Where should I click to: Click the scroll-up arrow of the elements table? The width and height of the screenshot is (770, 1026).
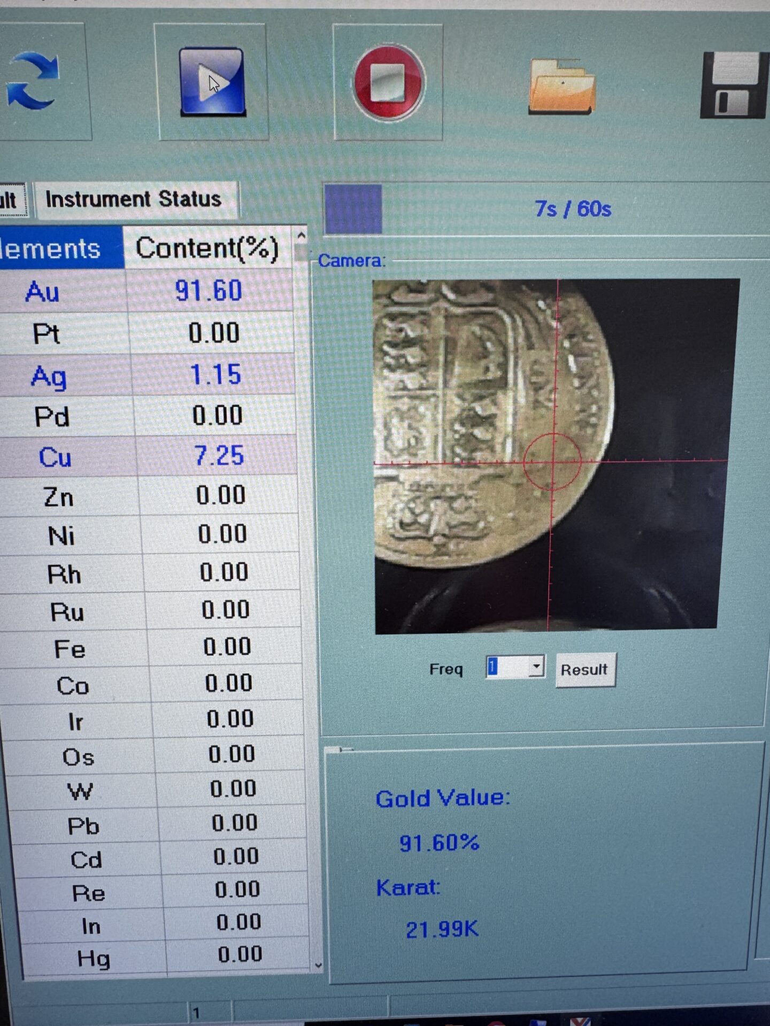(302, 236)
